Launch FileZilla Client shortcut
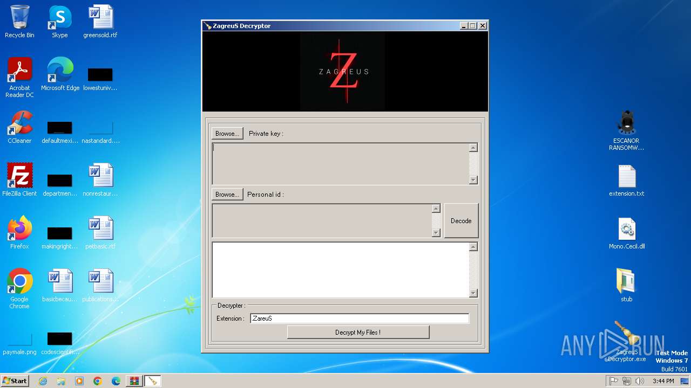The width and height of the screenshot is (691, 388). tap(19, 180)
